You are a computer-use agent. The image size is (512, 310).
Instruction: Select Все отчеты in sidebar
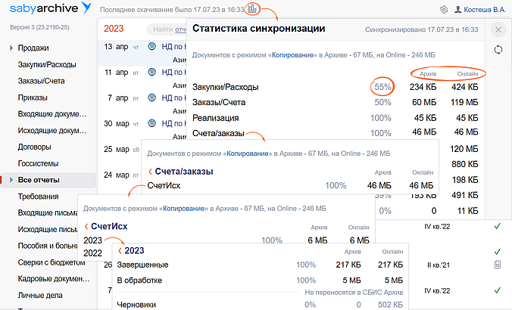click(39, 180)
